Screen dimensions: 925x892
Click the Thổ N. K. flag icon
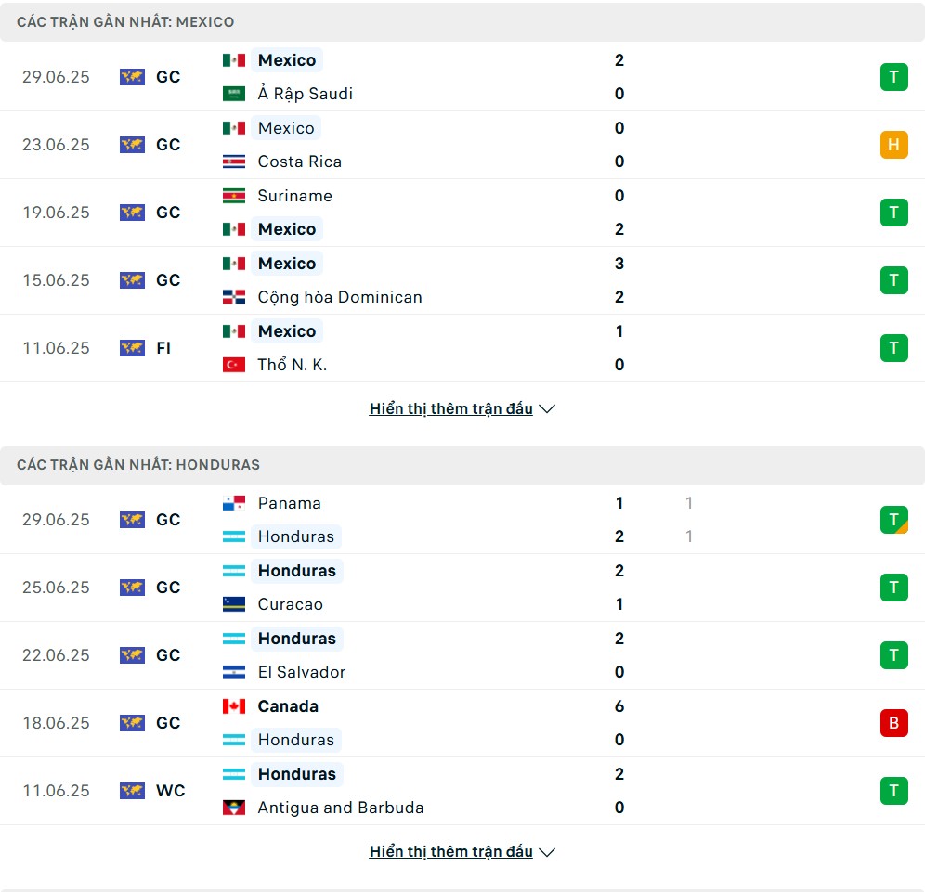click(x=234, y=366)
